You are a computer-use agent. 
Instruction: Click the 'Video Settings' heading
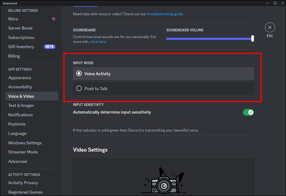pyautogui.click(x=90, y=150)
